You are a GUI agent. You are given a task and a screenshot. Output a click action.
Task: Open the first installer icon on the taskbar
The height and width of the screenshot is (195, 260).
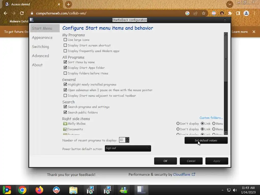[90, 190]
